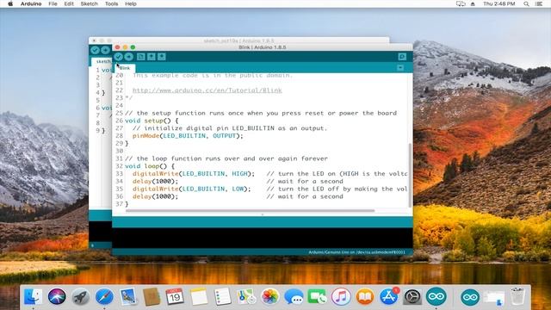Click the "pinMode(LED_BUILTIN, OUTPUT);" line

tap(188, 136)
